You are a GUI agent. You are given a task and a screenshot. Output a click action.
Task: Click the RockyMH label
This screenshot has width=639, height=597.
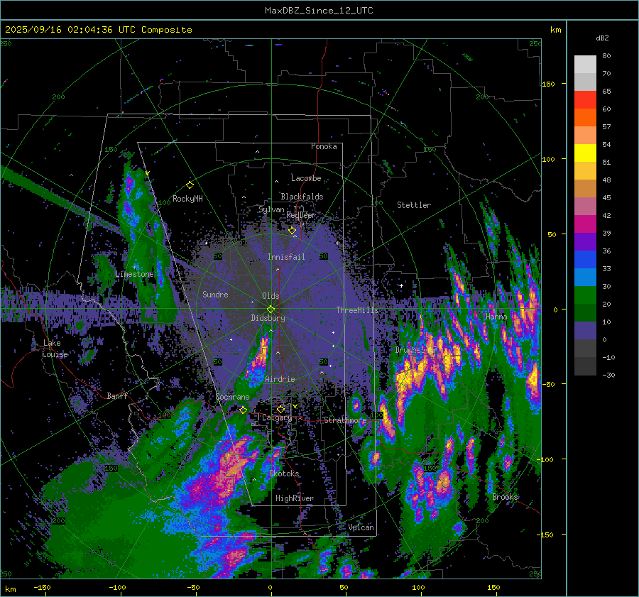(187, 199)
